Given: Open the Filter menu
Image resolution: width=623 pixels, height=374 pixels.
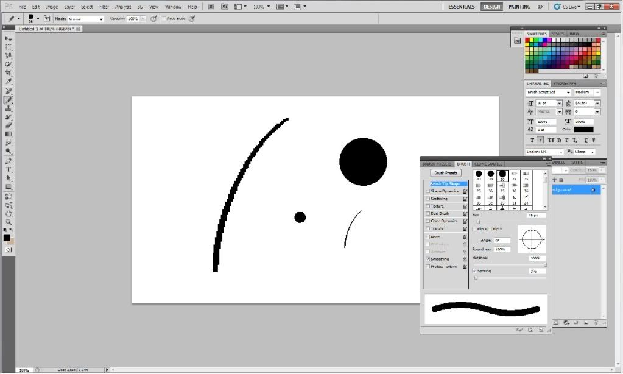Looking at the screenshot, I should [x=104, y=7].
